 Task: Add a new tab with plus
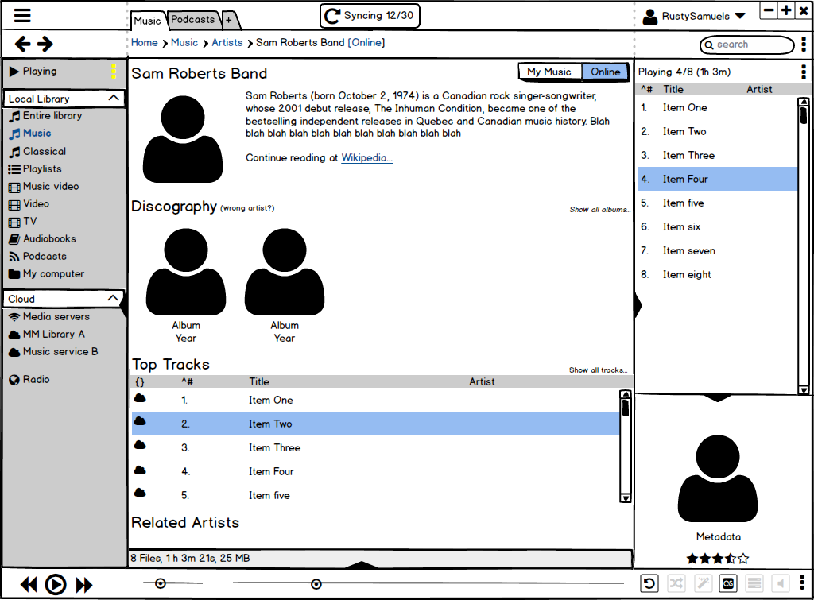[229, 20]
